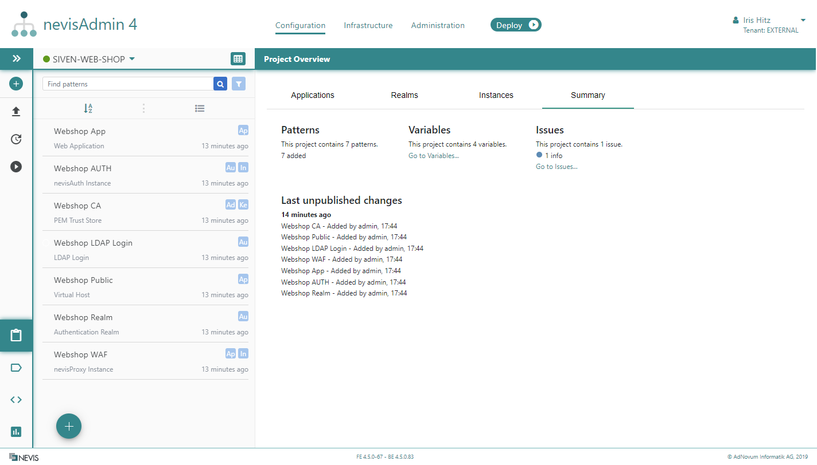Image resolution: width=817 pixels, height=465 pixels.
Task: Click 'Webshop Public - Added by admin' change entry
Action: tap(344, 237)
